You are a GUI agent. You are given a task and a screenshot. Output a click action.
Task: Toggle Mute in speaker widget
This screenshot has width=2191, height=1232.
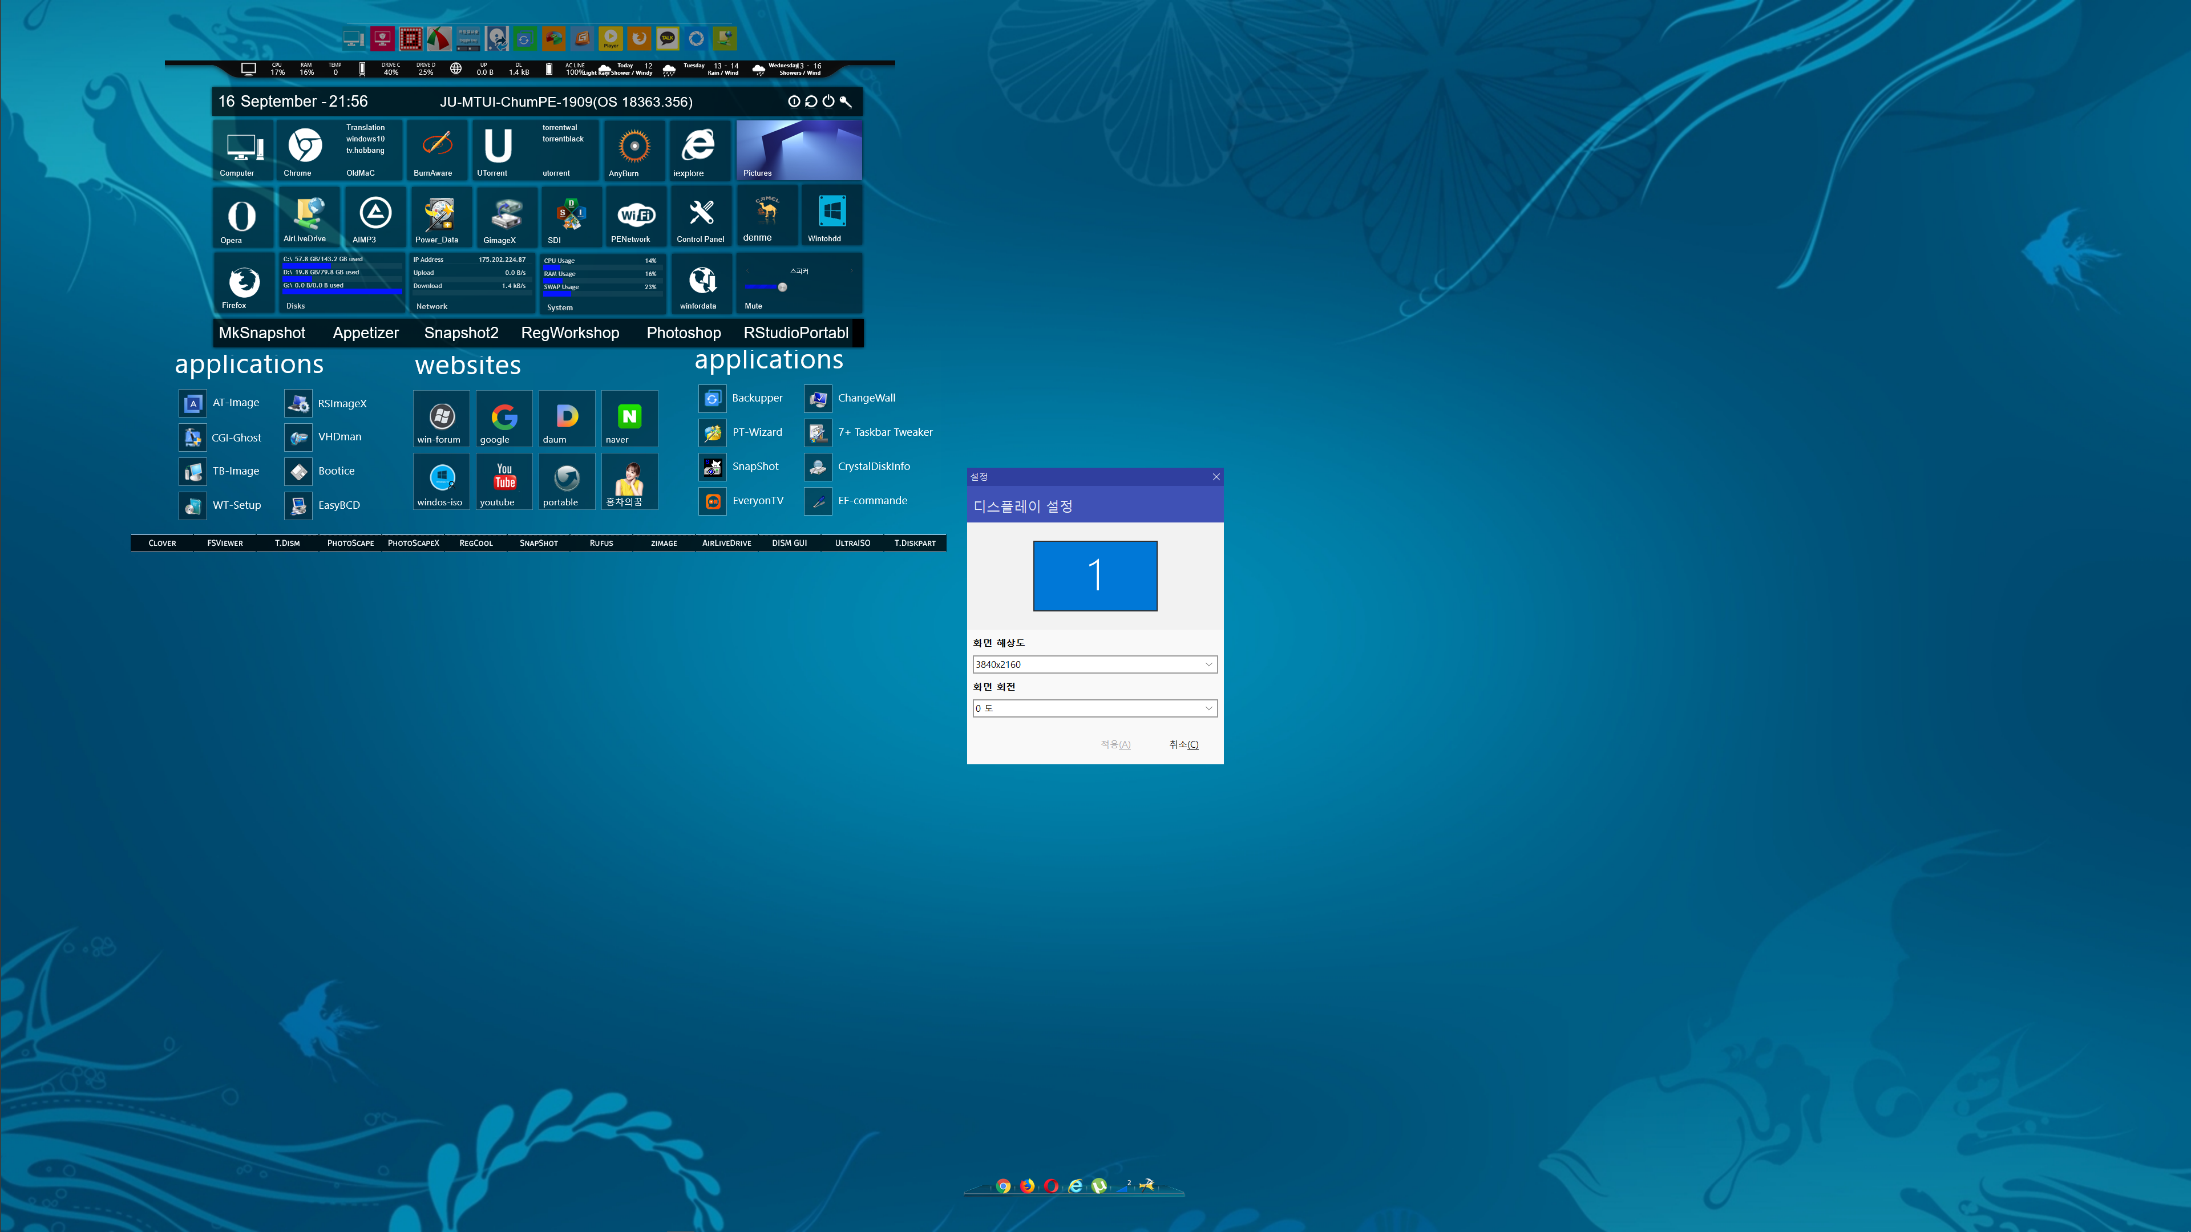754,306
